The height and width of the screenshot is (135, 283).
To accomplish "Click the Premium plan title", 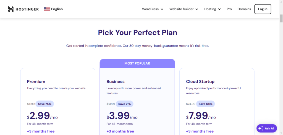I will point(36,82).
